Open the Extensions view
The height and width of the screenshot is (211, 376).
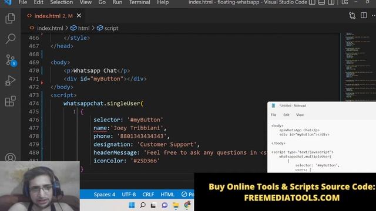(x=10, y=101)
